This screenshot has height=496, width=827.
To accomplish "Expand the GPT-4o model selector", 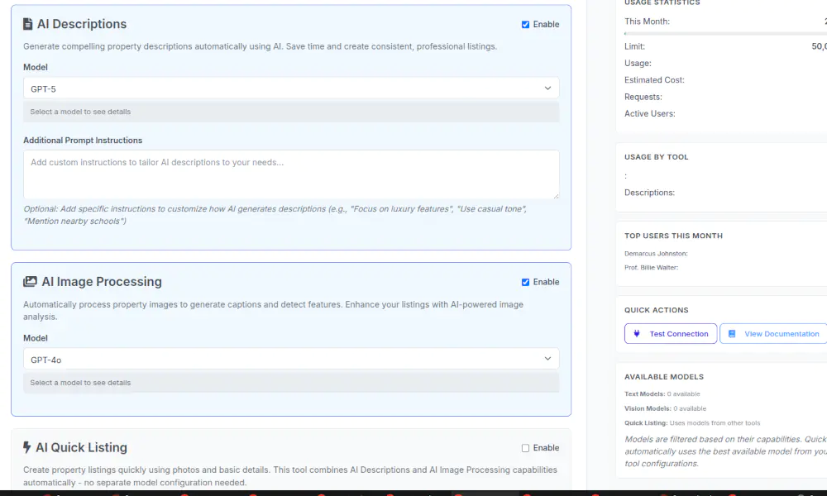I will (290, 360).
